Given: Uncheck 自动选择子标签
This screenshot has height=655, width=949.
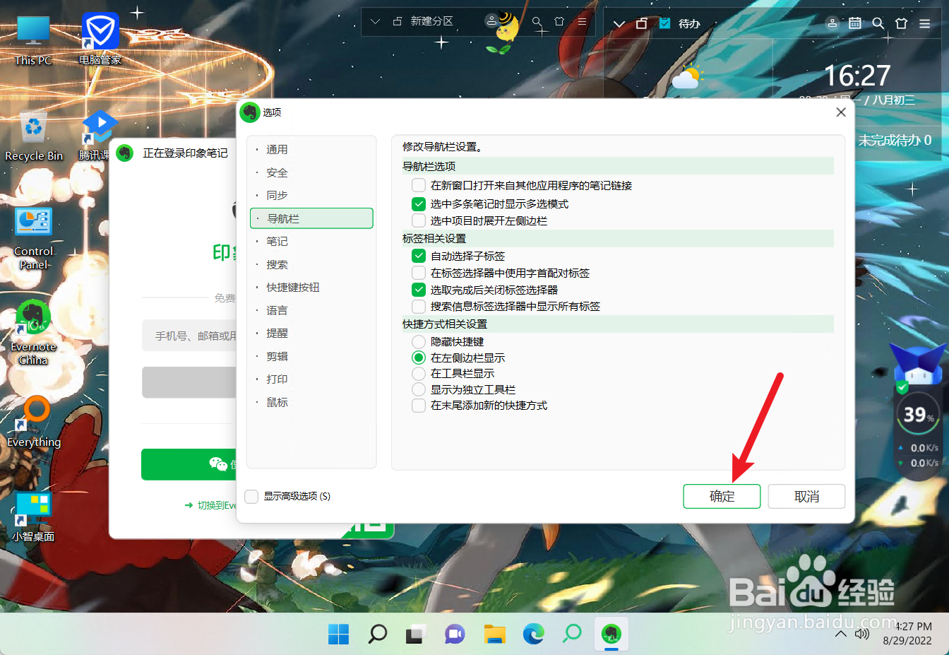Looking at the screenshot, I should [419, 256].
